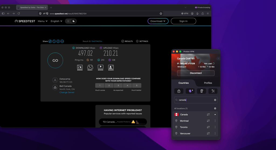Click the canada search field
The height and width of the screenshot is (150, 276).
pyautogui.click(x=196, y=100)
